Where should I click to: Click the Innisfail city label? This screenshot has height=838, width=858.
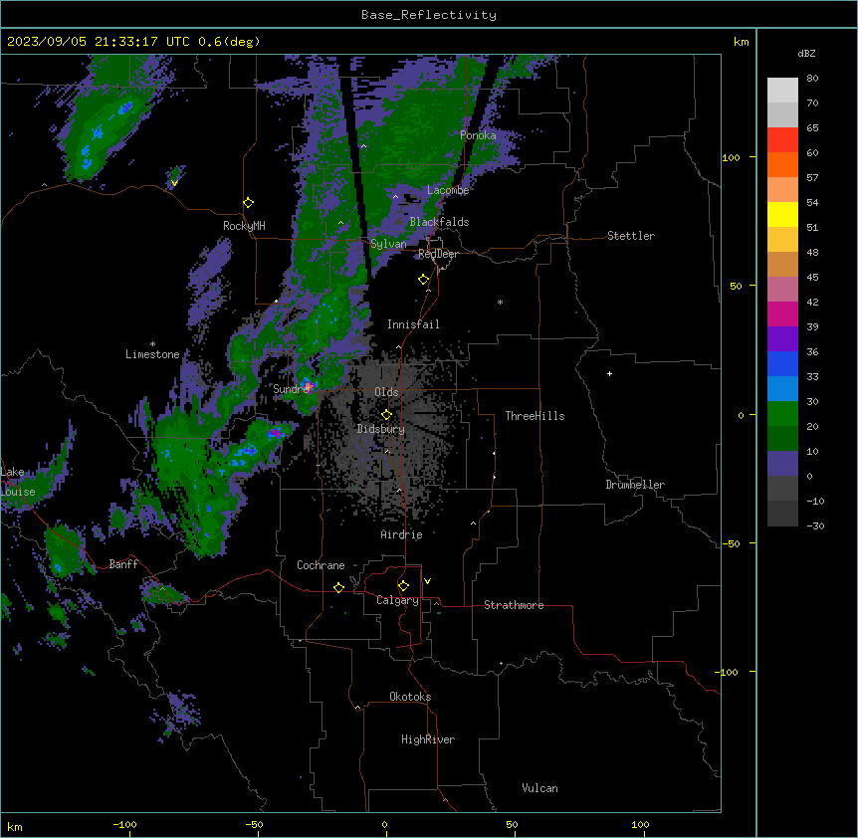(413, 324)
